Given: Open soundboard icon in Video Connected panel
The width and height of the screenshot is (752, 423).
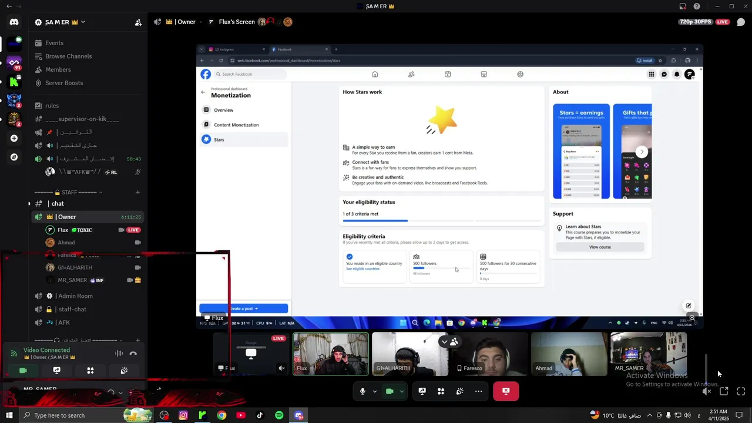Looking at the screenshot, I should 124,371.
